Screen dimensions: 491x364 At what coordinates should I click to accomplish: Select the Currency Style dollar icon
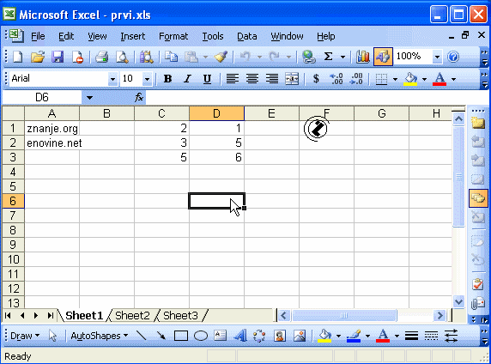coord(316,79)
